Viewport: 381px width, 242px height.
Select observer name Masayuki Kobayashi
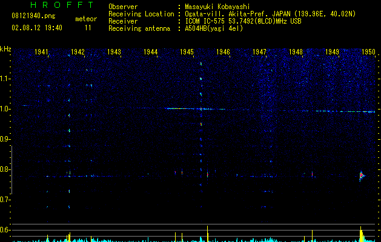pos(217,7)
